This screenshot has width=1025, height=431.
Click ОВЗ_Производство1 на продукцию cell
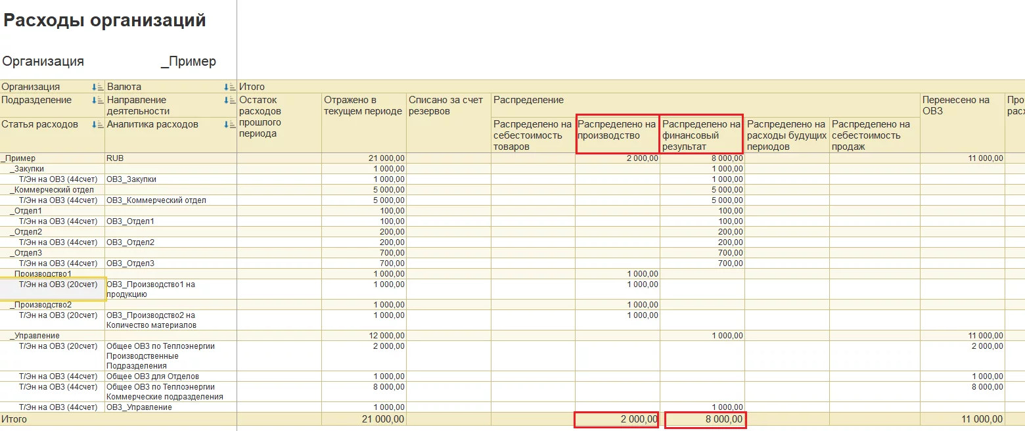pyautogui.click(x=171, y=290)
